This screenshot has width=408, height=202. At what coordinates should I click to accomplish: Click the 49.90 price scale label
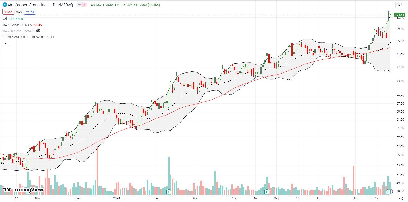tap(400, 183)
